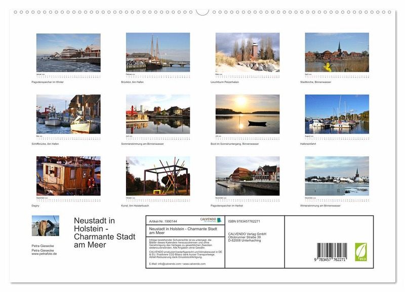The image size is (405, 292).
Task: Click the caption Kunst, Am Heisterbusch
Action: 135,206
